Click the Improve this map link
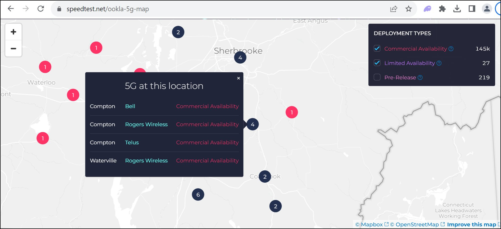 [471, 224]
